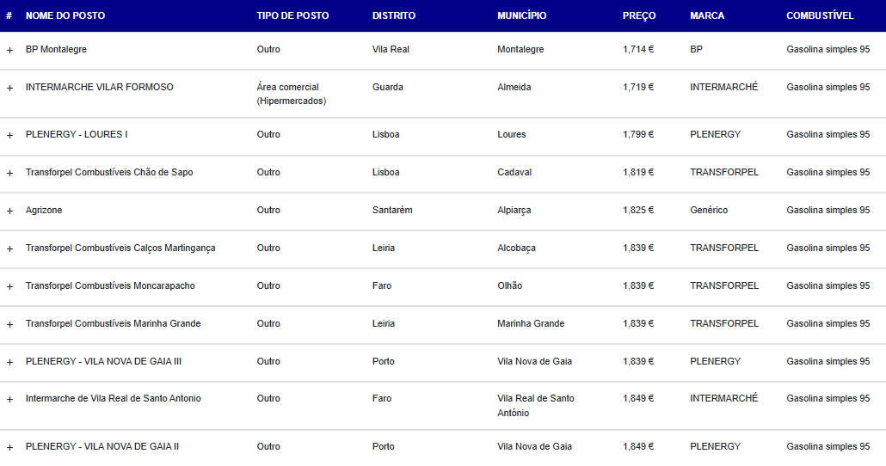Click the MARCA column header
The image size is (886, 466).
coord(707,15)
